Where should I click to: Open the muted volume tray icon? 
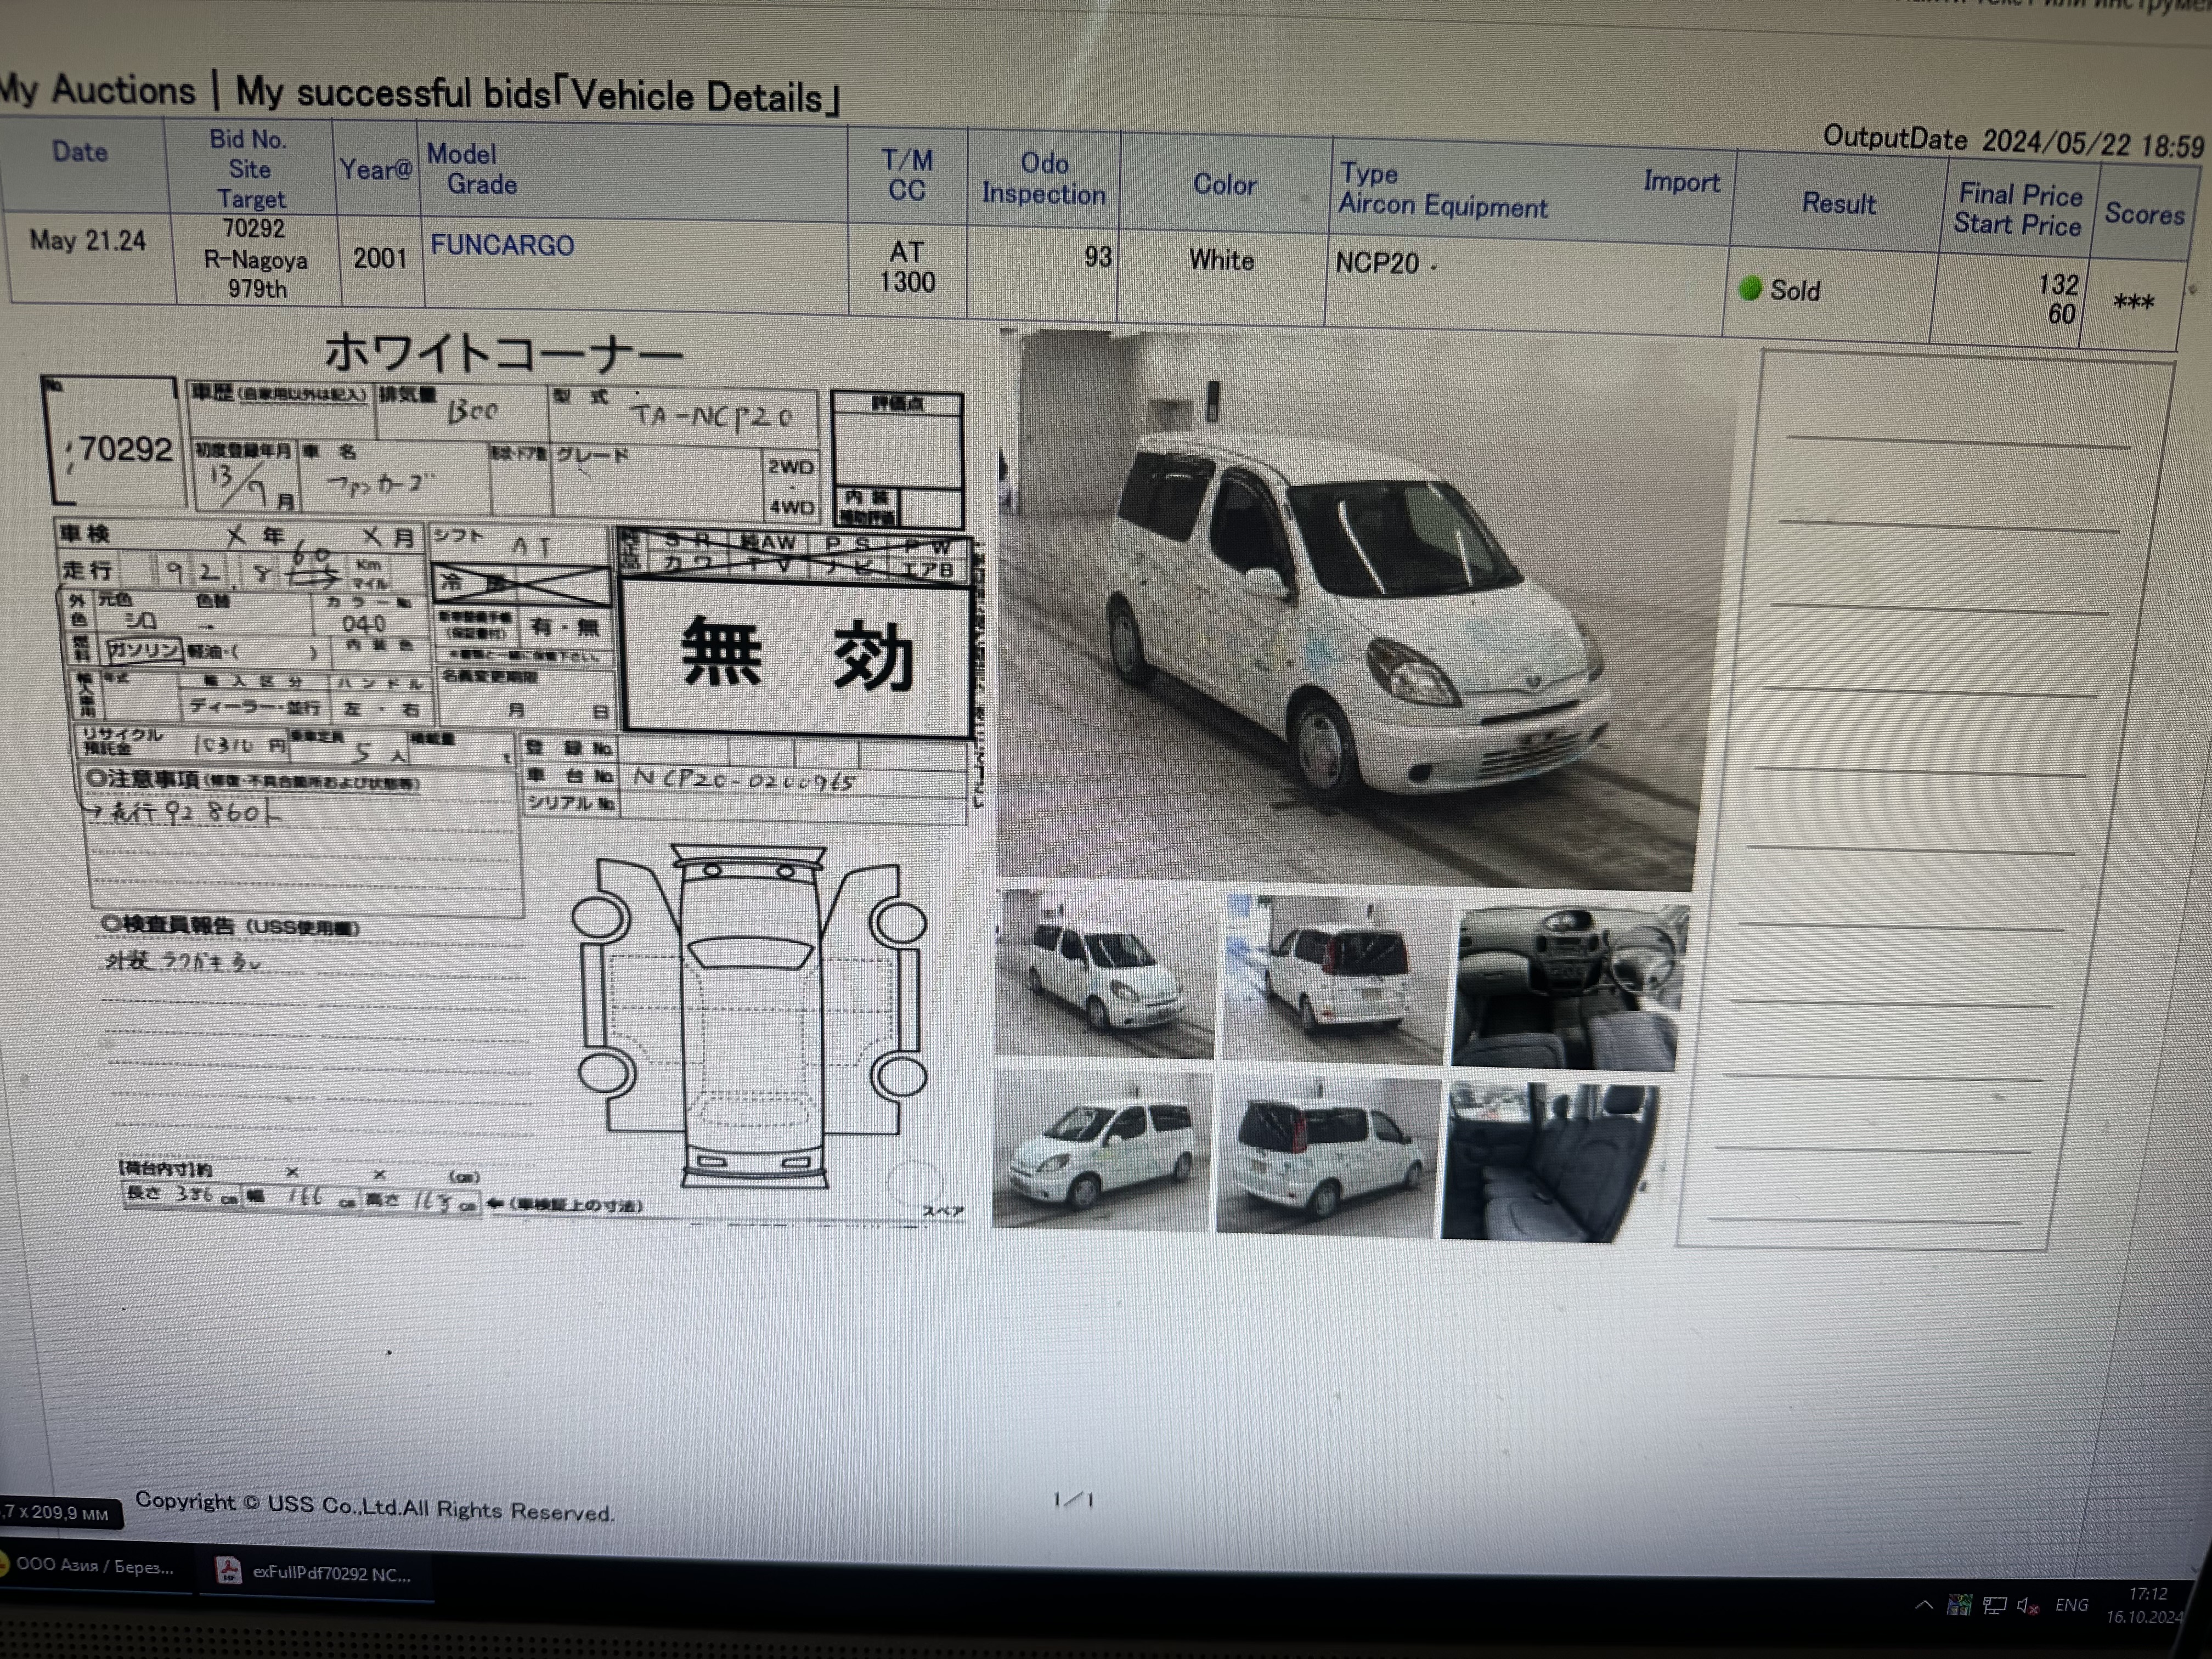coord(2028,1606)
